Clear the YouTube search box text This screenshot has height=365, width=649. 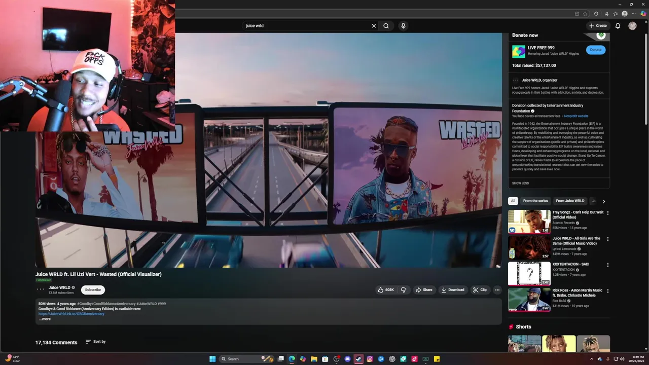click(374, 26)
